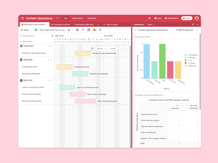Click the fullscreen expand icon in Extensions panel
Screen dimensions: 218x163
[x=193, y=24]
